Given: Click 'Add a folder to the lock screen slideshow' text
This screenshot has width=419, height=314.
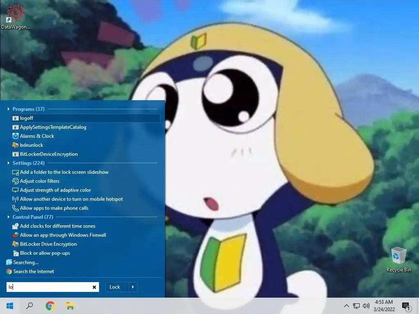Looking at the screenshot, I should [x=64, y=172].
